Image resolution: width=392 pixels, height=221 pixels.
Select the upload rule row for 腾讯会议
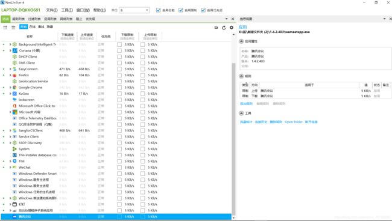(315, 91)
